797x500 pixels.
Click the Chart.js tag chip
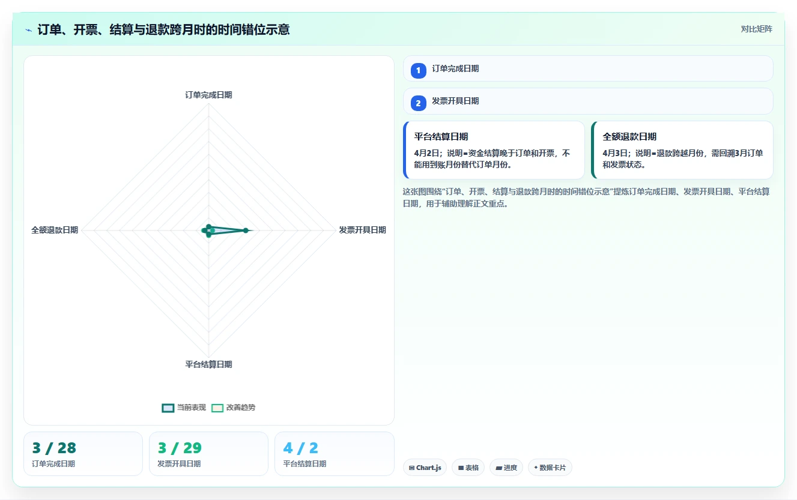pyautogui.click(x=425, y=468)
